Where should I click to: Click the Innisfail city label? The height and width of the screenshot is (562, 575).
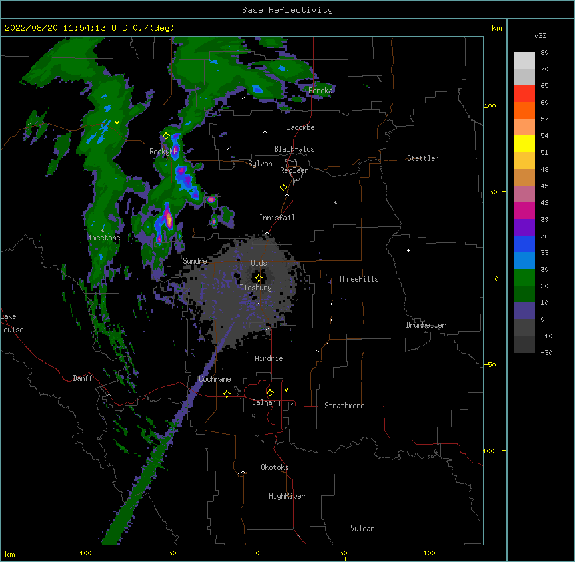click(277, 218)
